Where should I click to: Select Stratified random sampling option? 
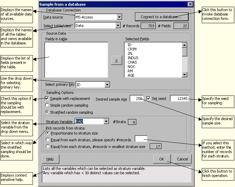[x=47, y=112]
